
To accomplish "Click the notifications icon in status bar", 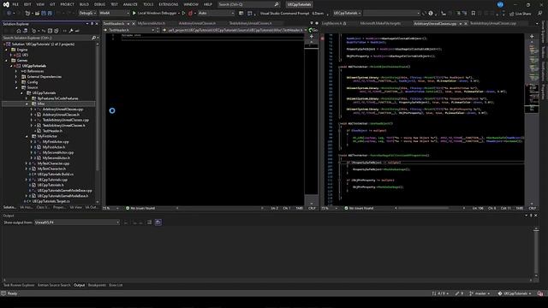I will coord(540,293).
